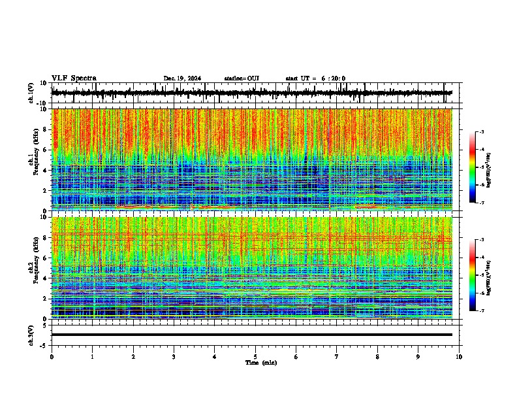Click the ch.2 colorbar log(PSD) unit label

click(488, 279)
